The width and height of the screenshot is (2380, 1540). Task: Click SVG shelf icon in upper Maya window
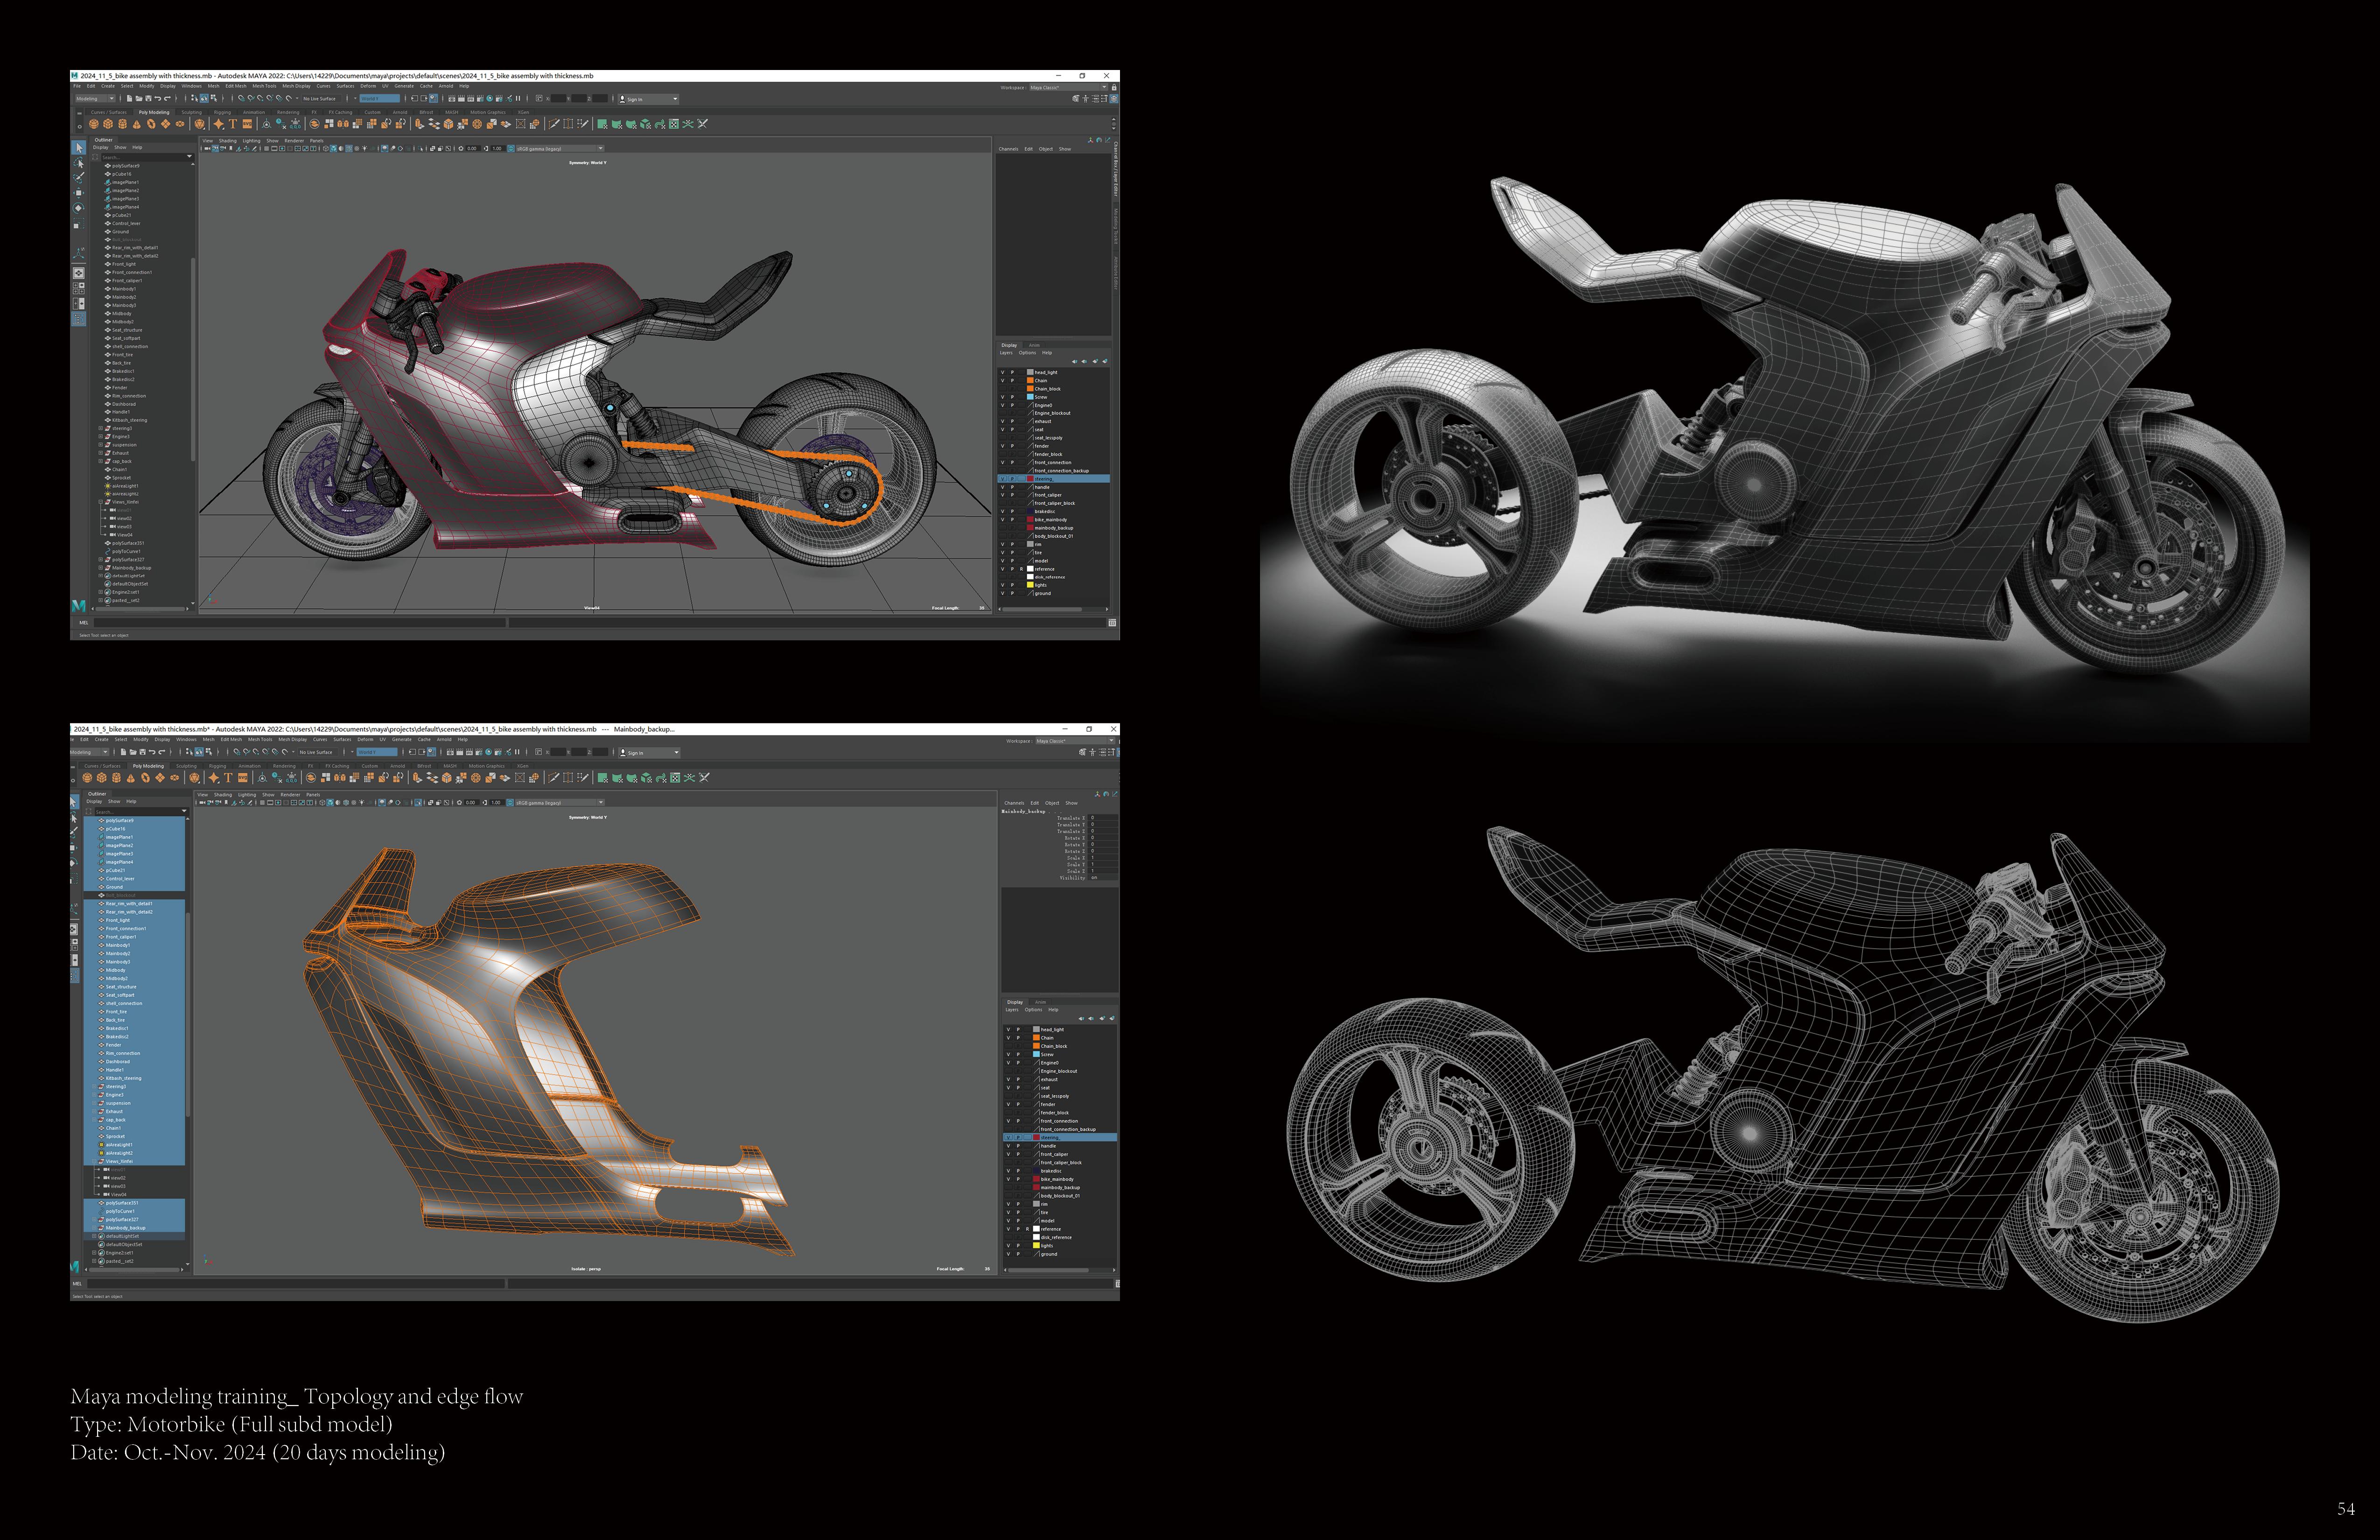[247, 124]
